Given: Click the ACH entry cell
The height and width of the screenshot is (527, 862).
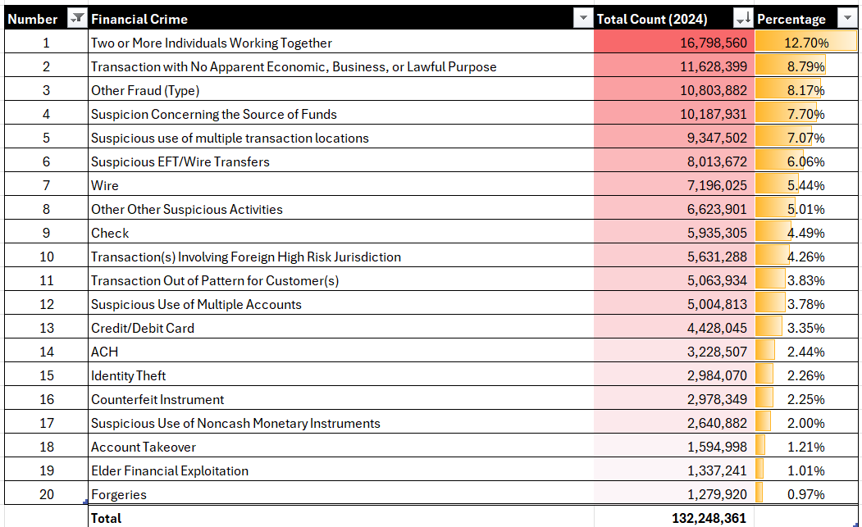Looking at the screenshot, I should tap(105, 352).
